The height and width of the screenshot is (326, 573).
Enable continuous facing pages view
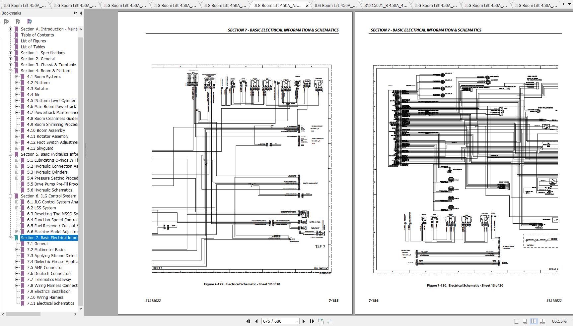542,321
